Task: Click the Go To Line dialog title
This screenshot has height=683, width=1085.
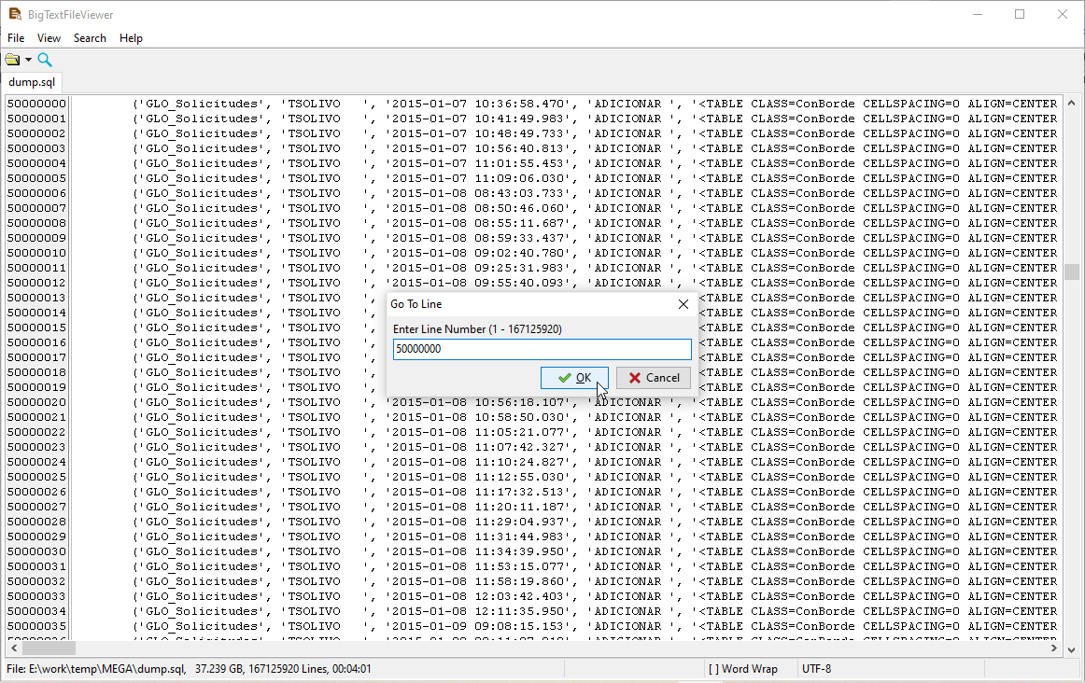Action: (416, 304)
